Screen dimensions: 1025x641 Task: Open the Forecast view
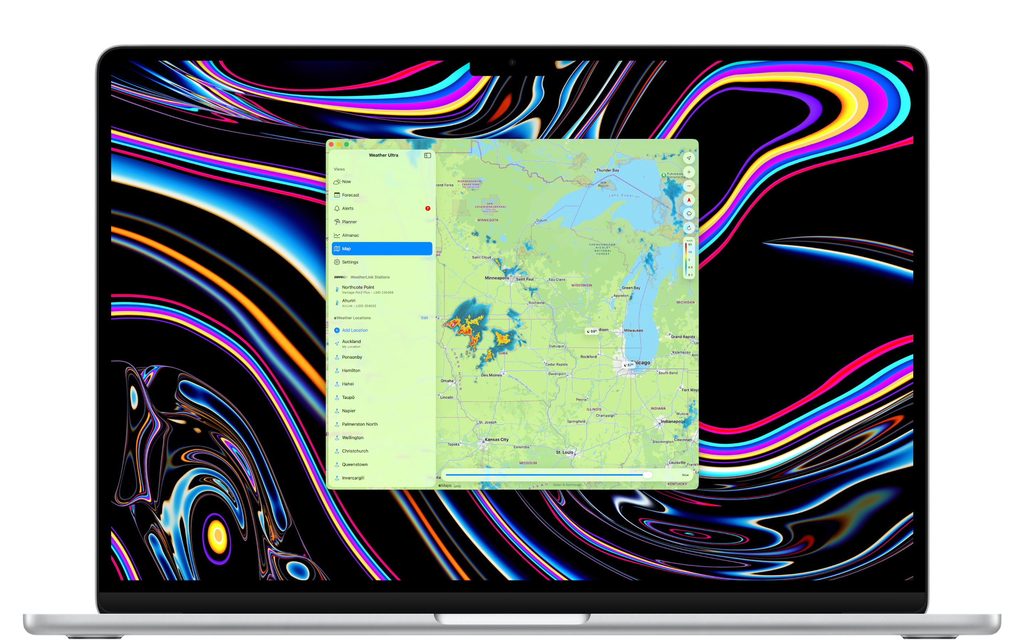382,195
